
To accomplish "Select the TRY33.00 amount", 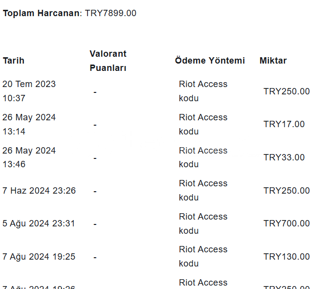I will click(284, 157).
